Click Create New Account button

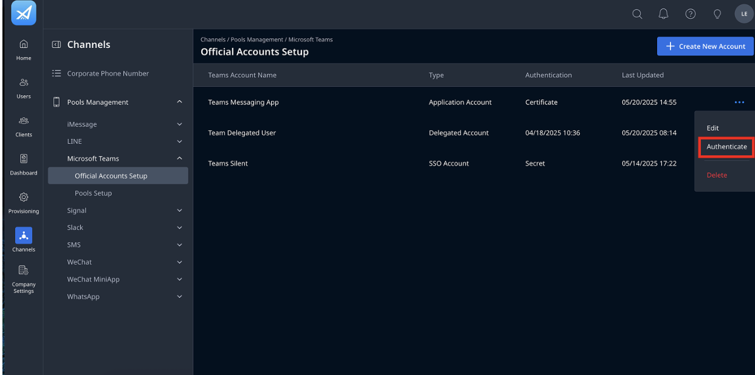(705, 46)
